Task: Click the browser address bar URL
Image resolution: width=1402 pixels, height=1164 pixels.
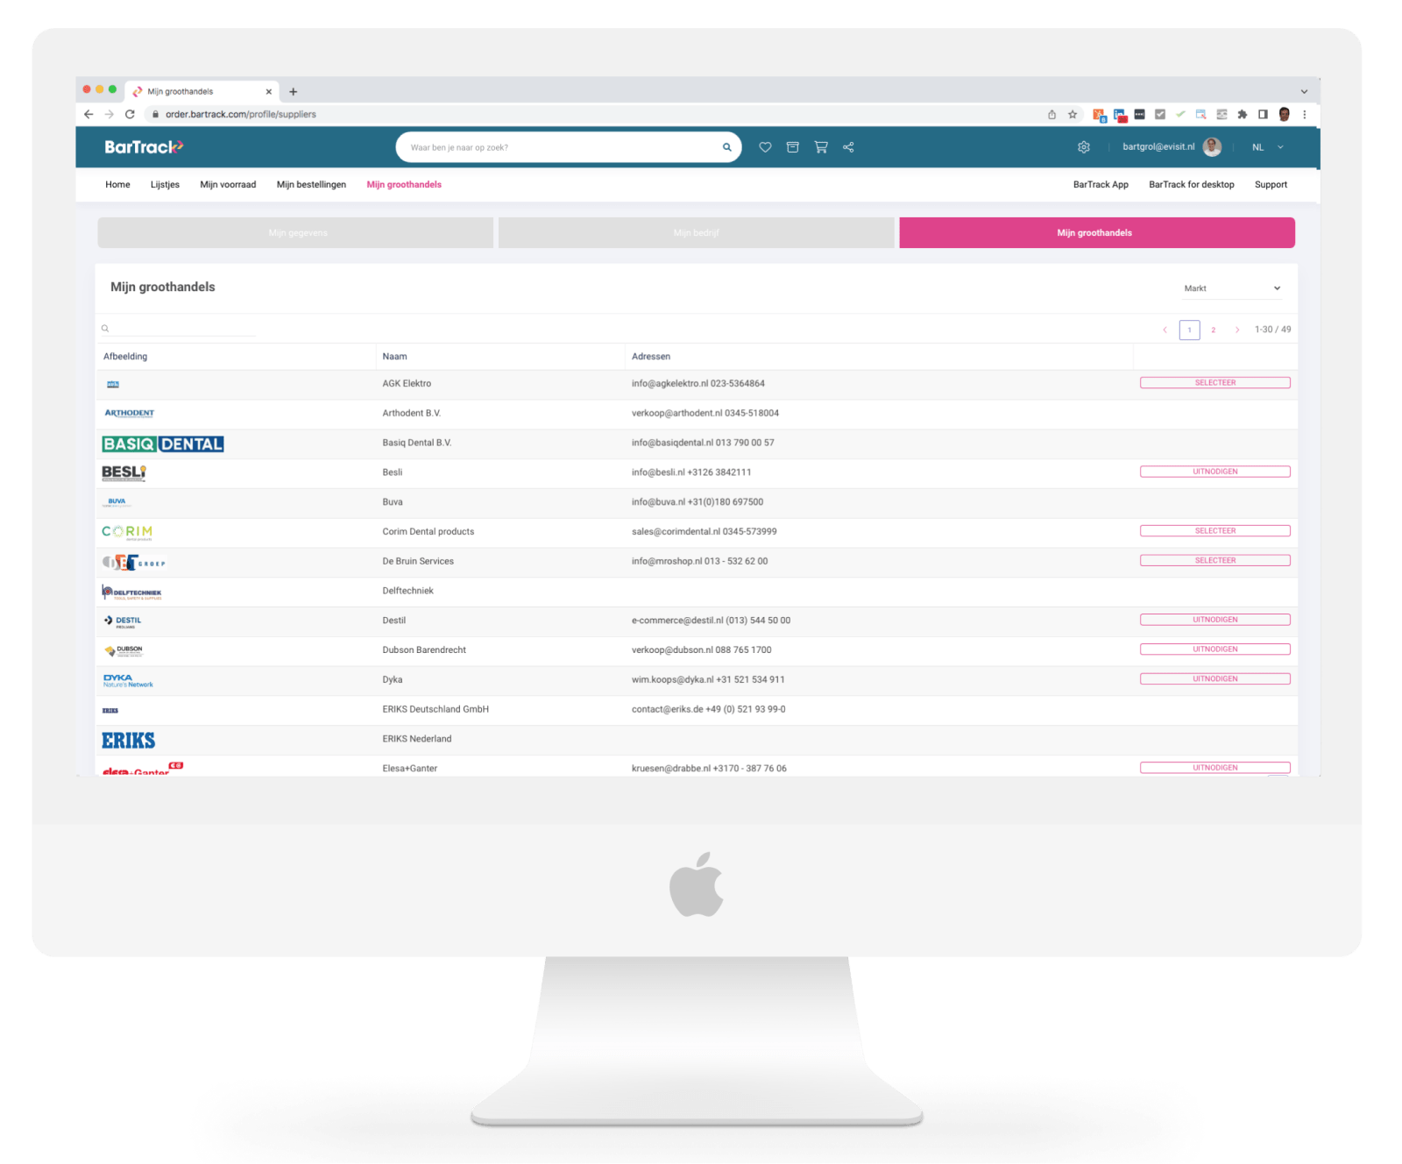Action: [241, 114]
